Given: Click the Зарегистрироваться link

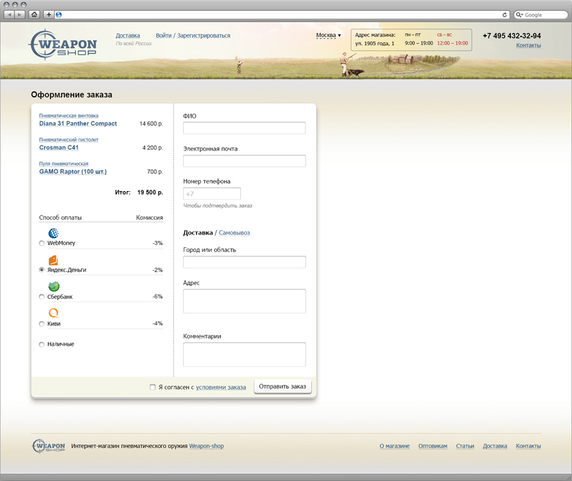Looking at the screenshot, I should coord(204,35).
